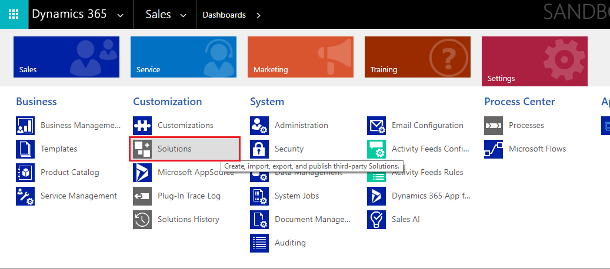Open the Administration link

point(301,126)
